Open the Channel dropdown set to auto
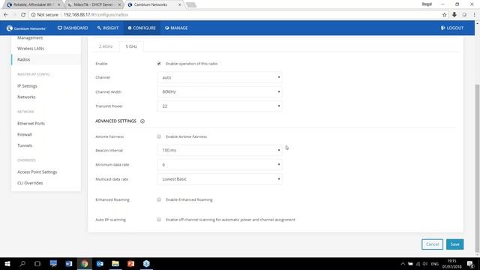 click(220, 77)
